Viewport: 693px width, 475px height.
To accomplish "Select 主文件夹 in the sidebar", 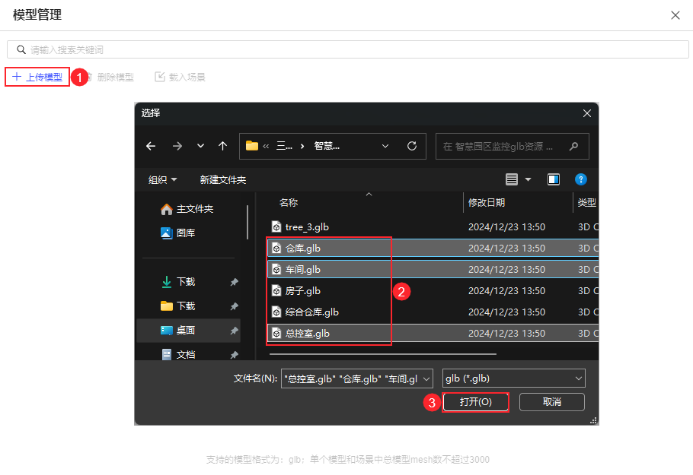I will 187,209.
